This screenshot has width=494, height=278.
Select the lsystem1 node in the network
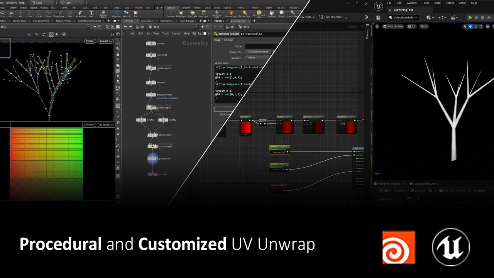151,43
